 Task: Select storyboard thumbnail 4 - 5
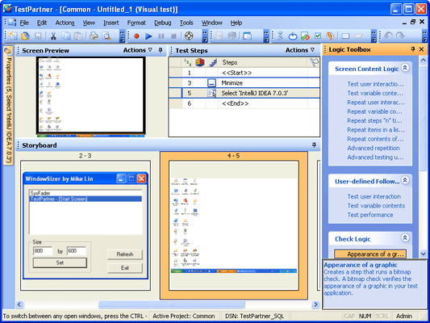point(234,225)
